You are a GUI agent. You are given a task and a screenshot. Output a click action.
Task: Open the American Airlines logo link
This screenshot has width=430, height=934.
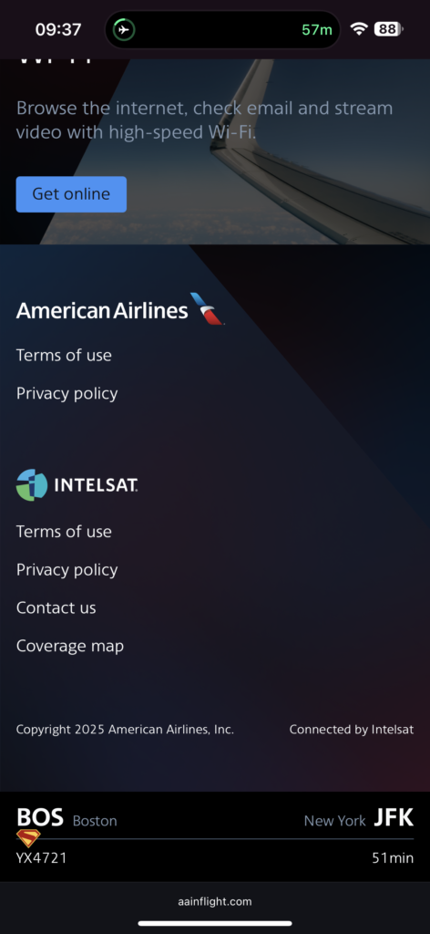[x=120, y=309]
